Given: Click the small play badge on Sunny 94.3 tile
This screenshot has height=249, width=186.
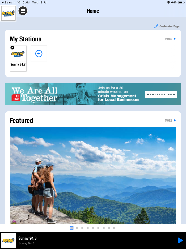Looking at the screenshot, I should [x=12, y=48].
